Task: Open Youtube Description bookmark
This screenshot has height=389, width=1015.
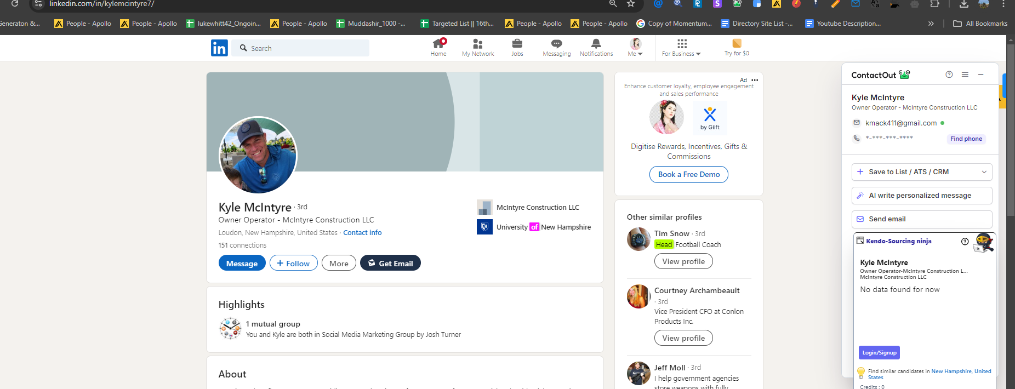Action: pyautogui.click(x=843, y=24)
